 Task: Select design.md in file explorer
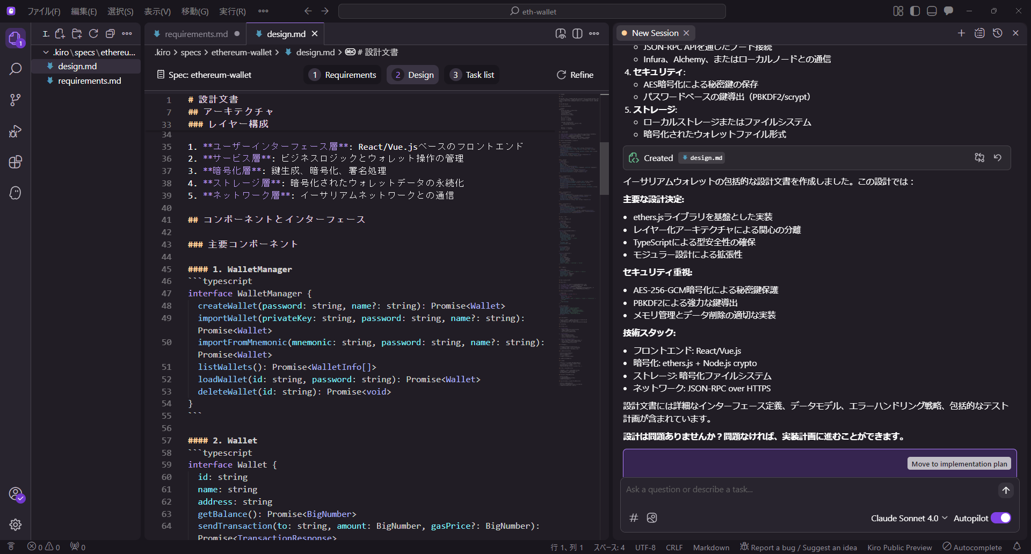point(86,66)
